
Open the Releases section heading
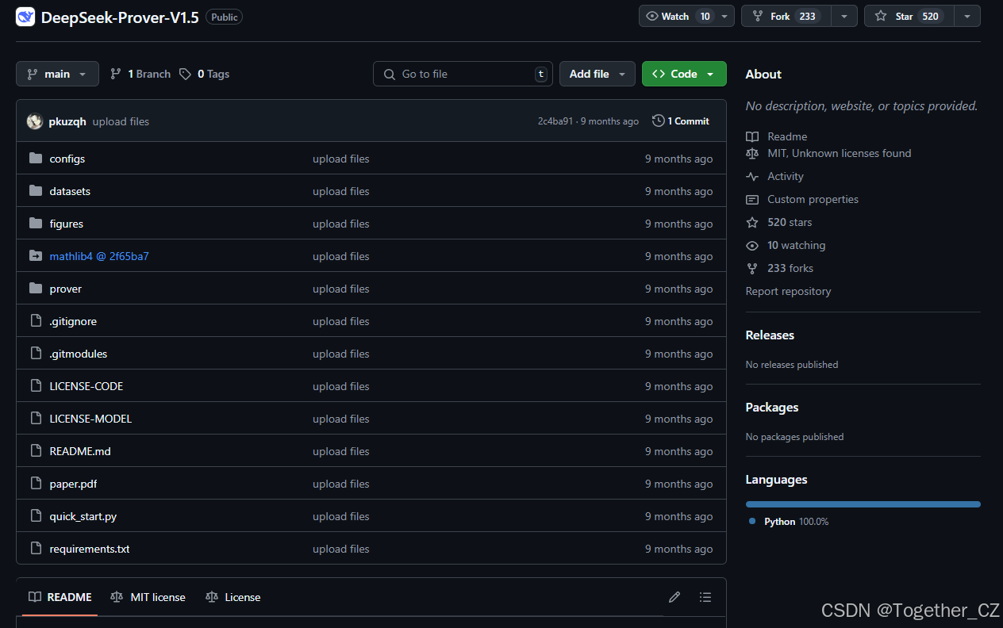click(x=770, y=335)
